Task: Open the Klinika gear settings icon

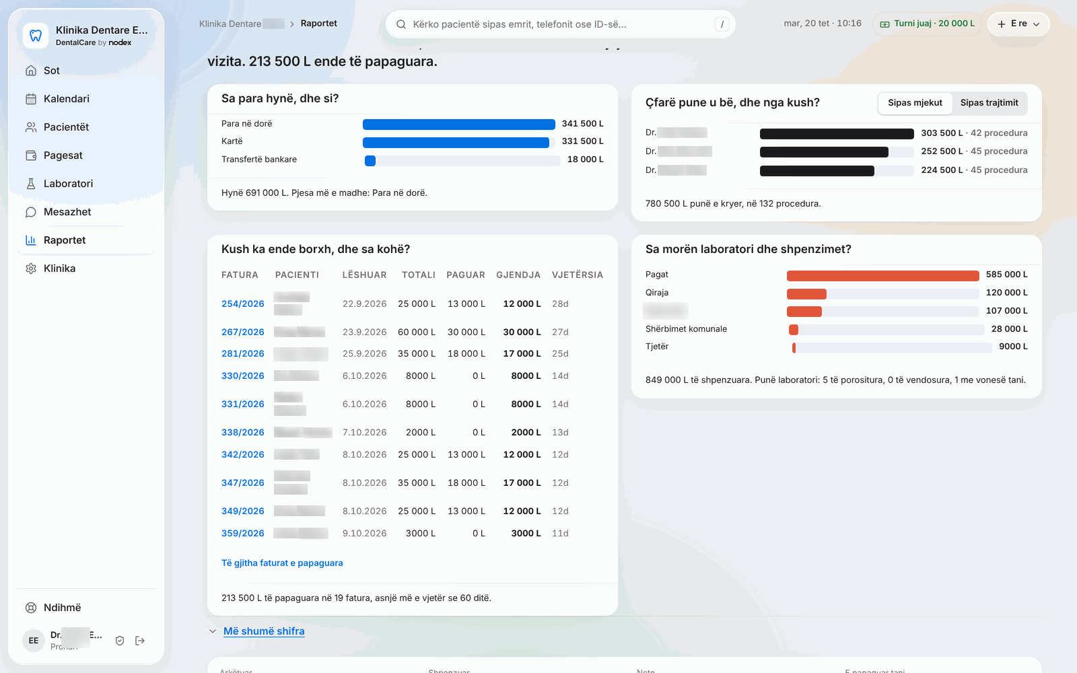Action: [31, 269]
